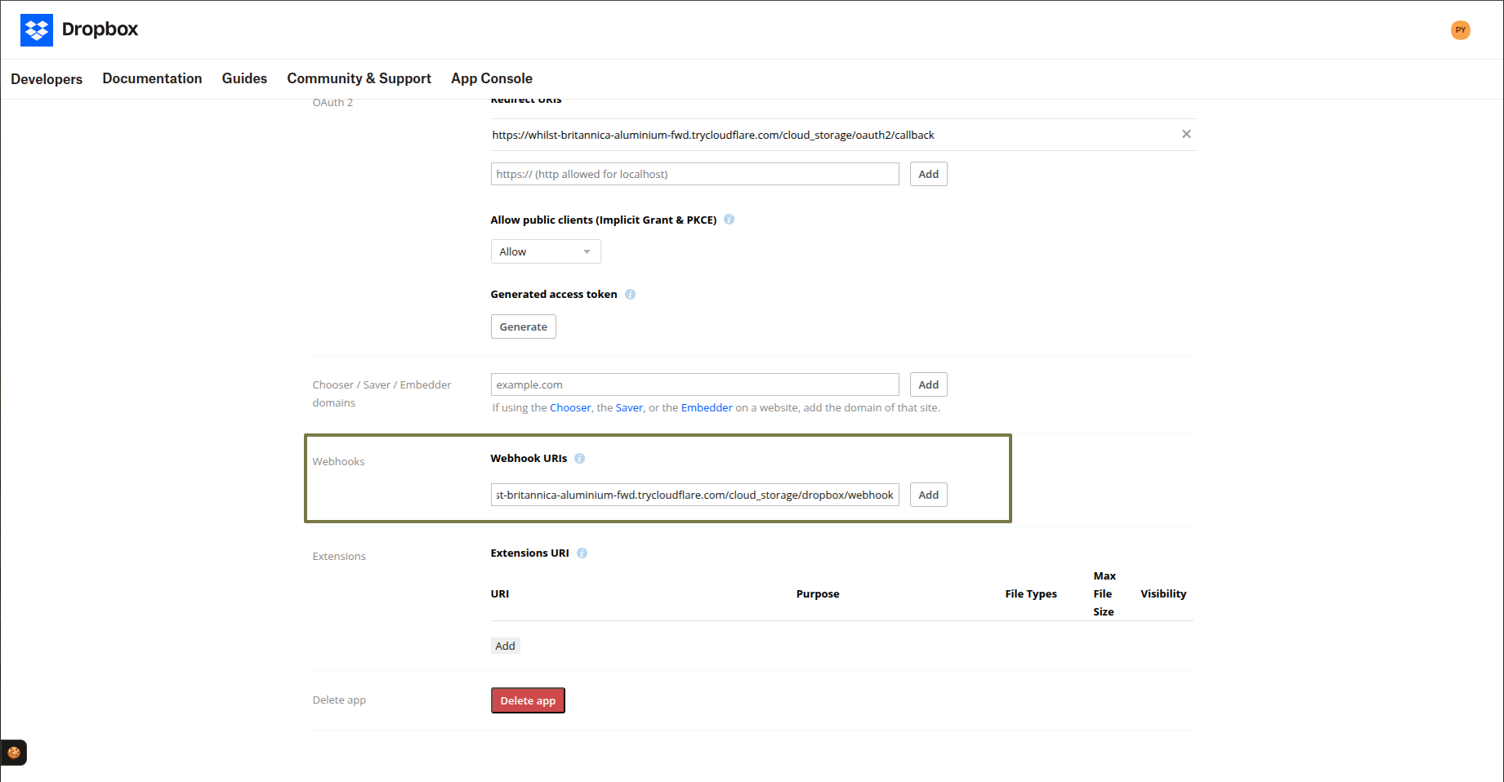Show info for Allow public clients
Screen dimensions: 1504x782
click(x=729, y=220)
